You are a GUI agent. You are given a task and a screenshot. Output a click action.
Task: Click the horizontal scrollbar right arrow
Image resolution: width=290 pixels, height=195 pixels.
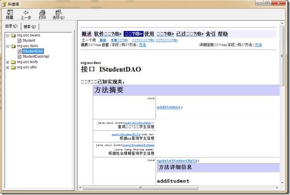tap(277, 188)
